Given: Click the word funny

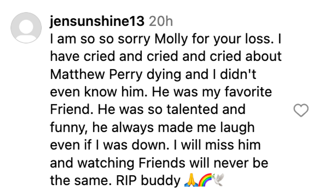Looking at the screenshot, I should 67,127.
